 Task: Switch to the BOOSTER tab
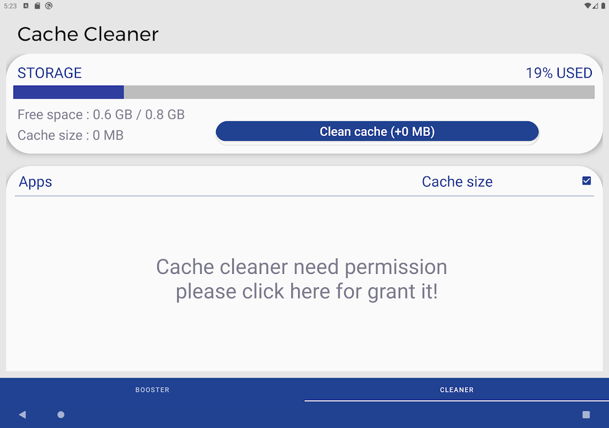[x=152, y=390]
